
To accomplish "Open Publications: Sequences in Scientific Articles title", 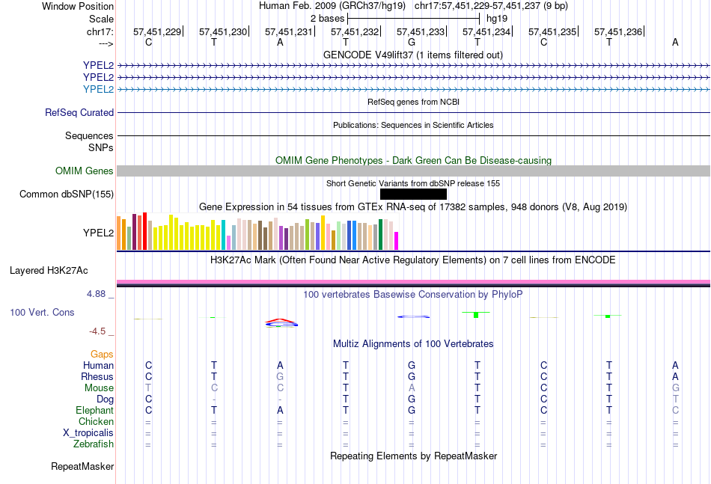I will 413,125.
